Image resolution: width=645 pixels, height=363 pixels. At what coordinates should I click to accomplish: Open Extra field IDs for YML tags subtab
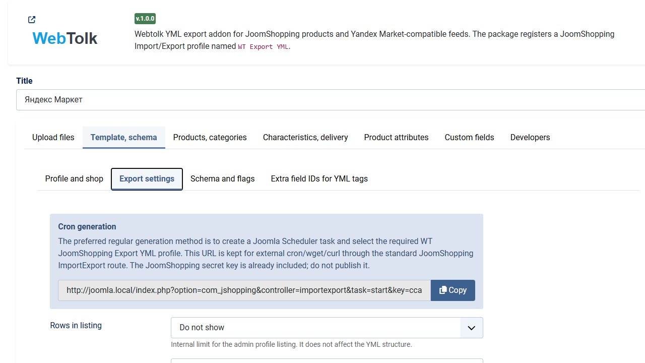319,179
